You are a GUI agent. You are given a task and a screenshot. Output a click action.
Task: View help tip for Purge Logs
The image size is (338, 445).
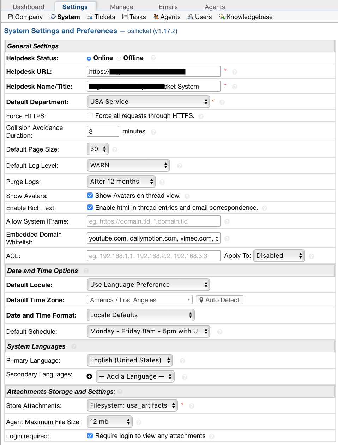(x=162, y=182)
